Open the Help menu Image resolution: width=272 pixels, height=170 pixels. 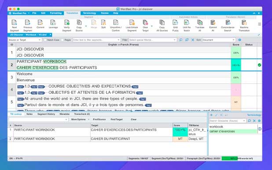[116, 13]
